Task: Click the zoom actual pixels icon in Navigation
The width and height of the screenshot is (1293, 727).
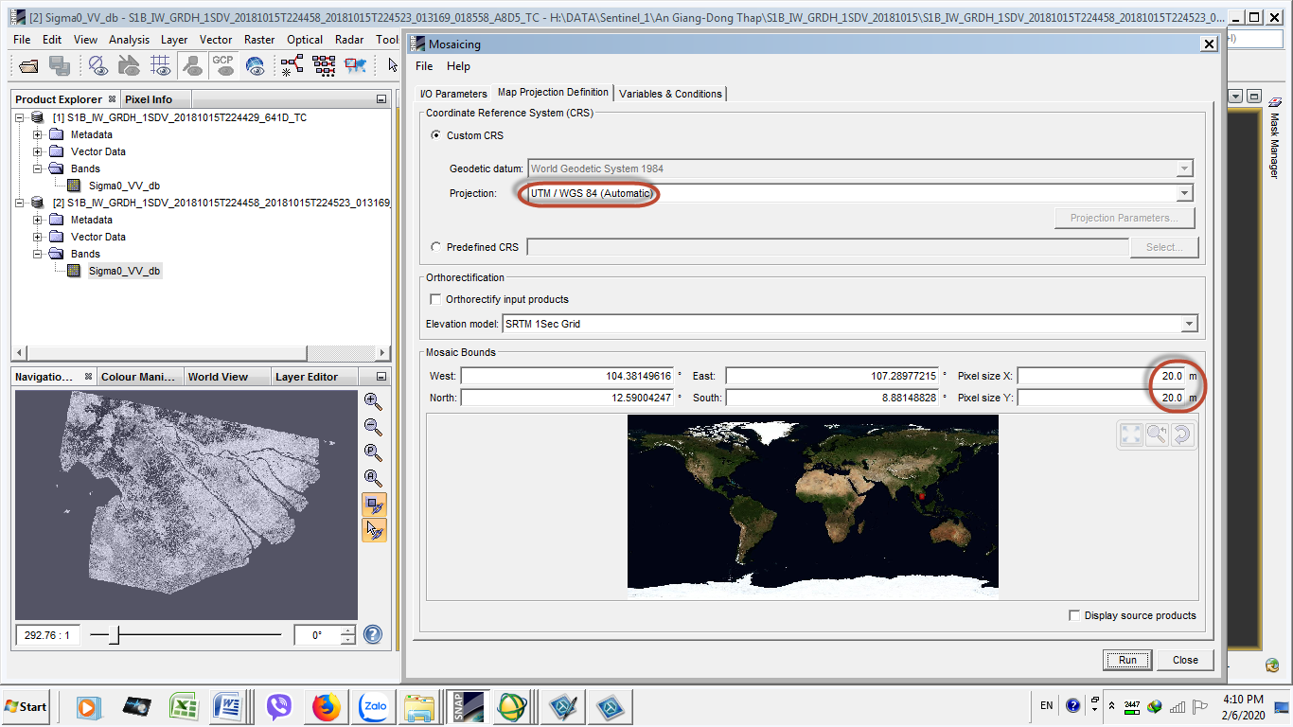Action: coord(374,452)
